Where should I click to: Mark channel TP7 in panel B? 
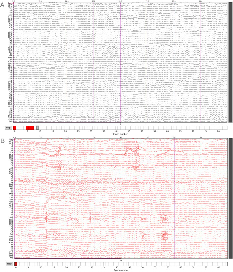click(11, 167)
